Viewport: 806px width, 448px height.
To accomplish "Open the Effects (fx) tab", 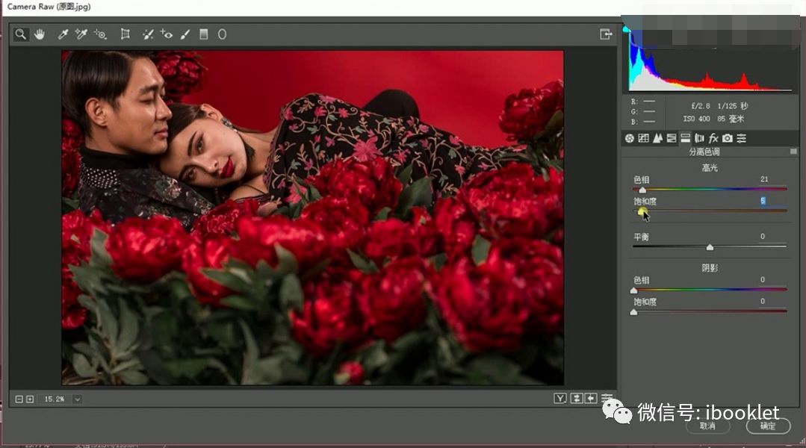I will pyautogui.click(x=713, y=138).
